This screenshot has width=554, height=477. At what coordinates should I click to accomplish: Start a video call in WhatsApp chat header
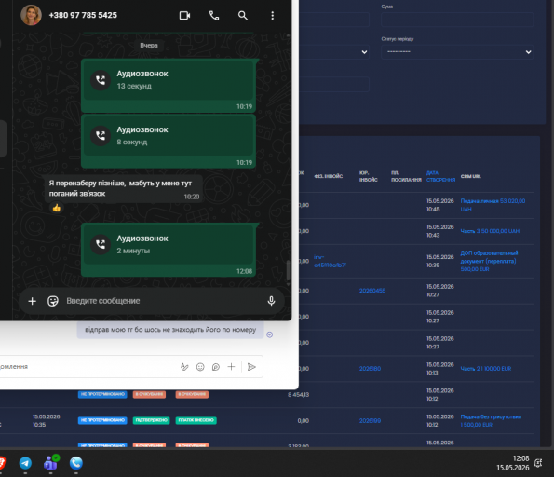coord(184,16)
